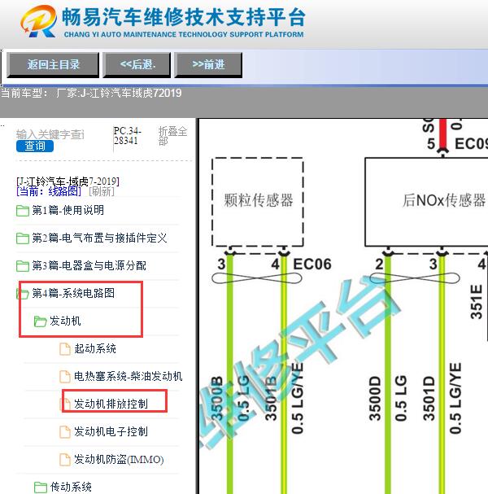Go back with the <<后退 button
The width and height of the screenshot is (488, 494).
(137, 65)
